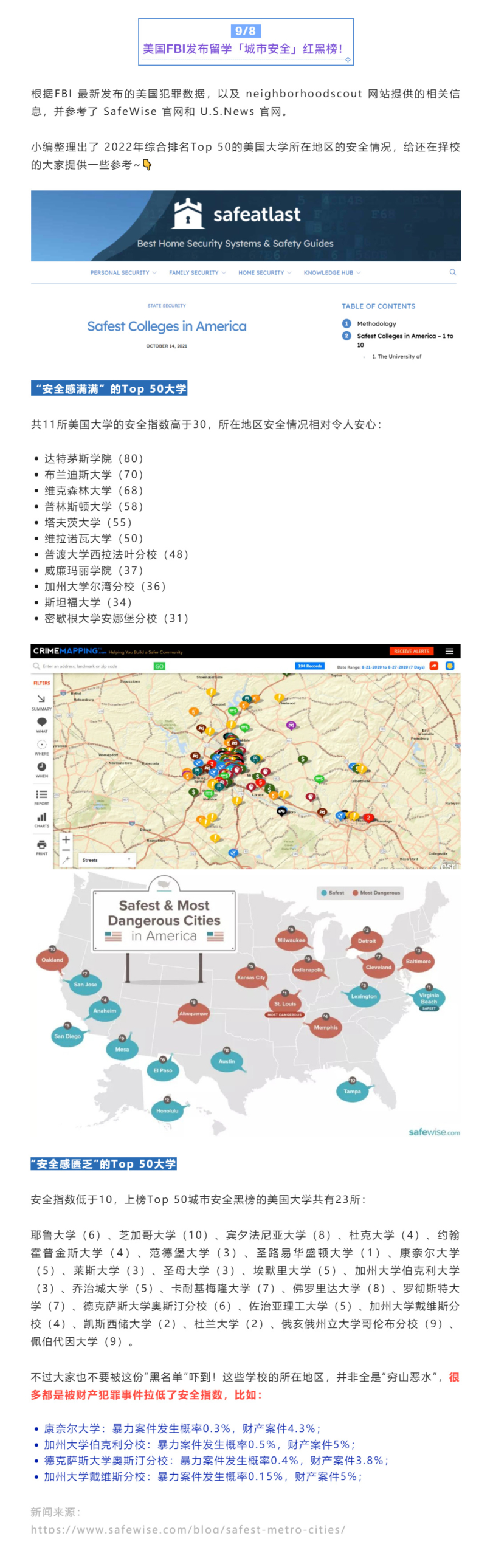The height and width of the screenshot is (1556, 493).
Task: Click the safeatlast search magnifier icon
Action: [452, 272]
